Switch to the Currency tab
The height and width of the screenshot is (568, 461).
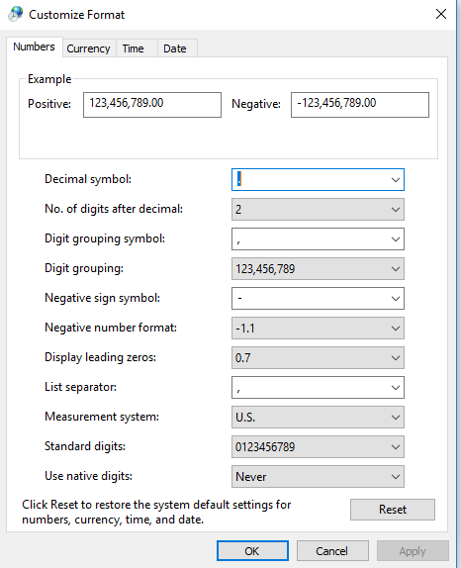(x=88, y=48)
